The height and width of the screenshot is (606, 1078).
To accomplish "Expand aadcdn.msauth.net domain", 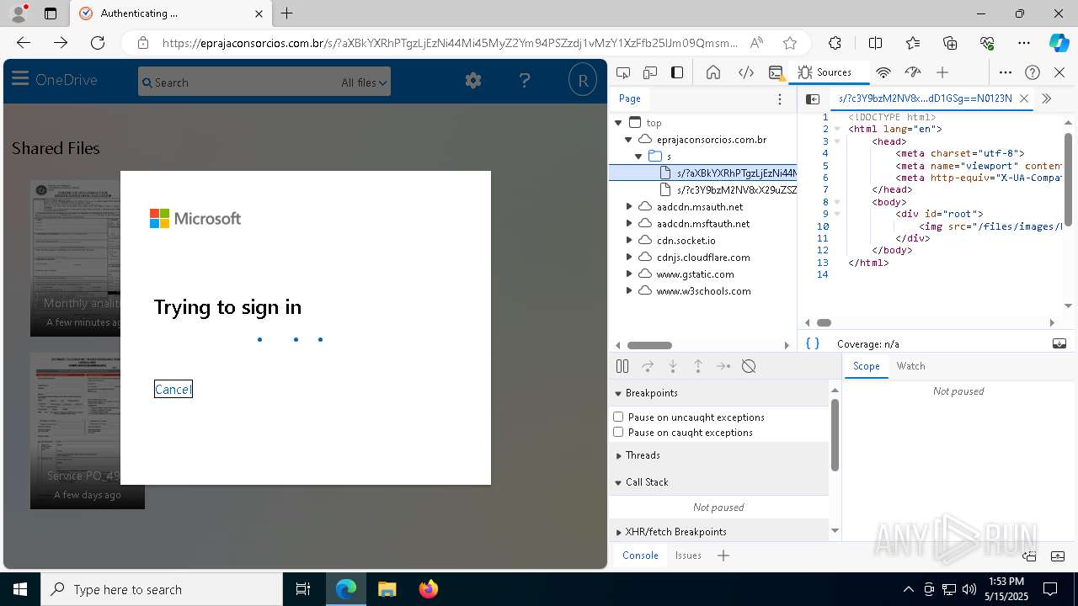I will click(x=628, y=207).
